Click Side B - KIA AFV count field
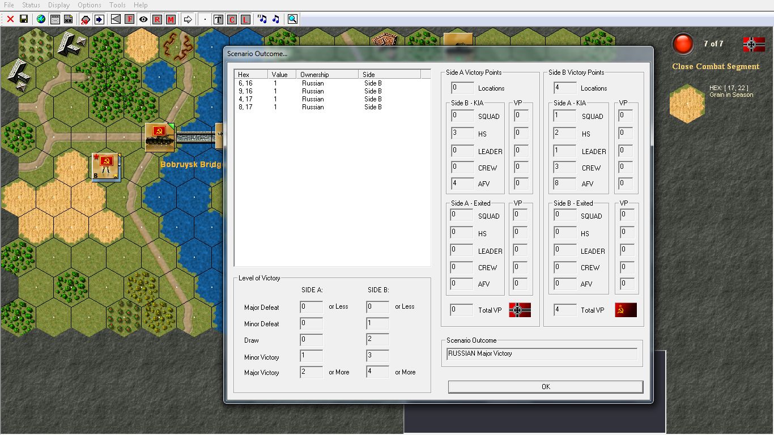Image resolution: width=774 pixels, height=435 pixels. click(x=462, y=184)
